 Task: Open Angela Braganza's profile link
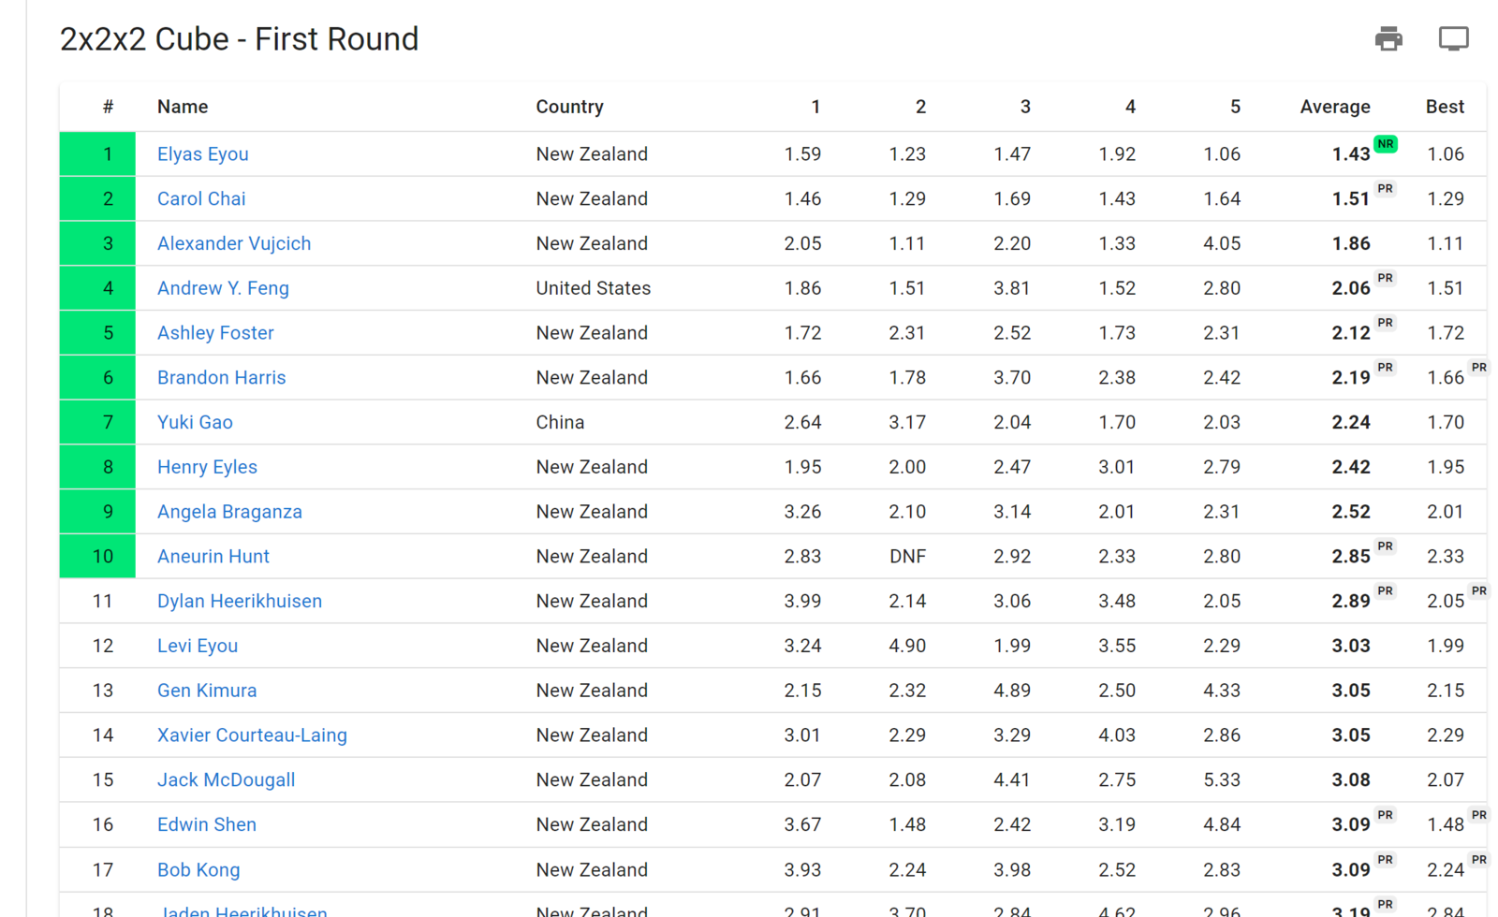[229, 512]
